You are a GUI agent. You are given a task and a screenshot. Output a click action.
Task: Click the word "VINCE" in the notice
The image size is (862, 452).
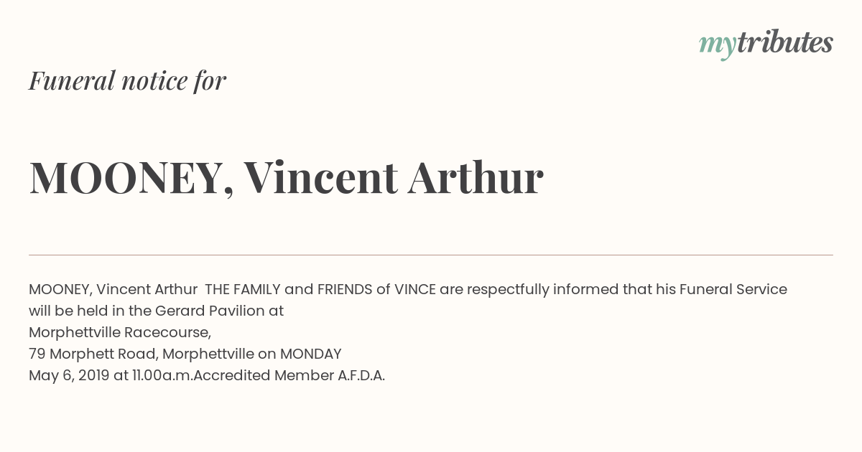[x=414, y=290]
